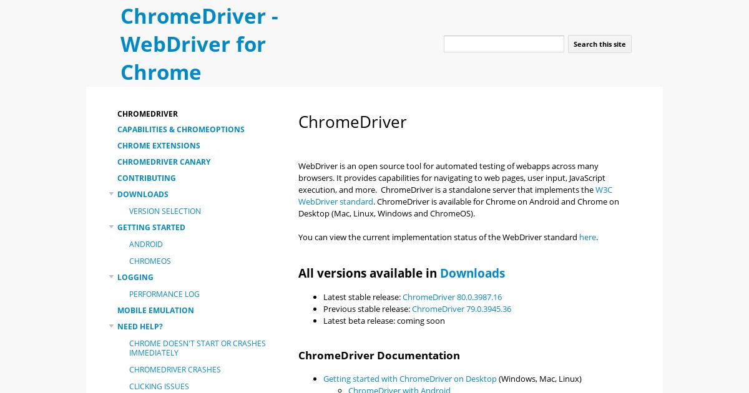Viewport: 749px width, 393px height.
Task: Open ChromeDriver 79.0.3945.36 release link
Action: [x=461, y=309]
